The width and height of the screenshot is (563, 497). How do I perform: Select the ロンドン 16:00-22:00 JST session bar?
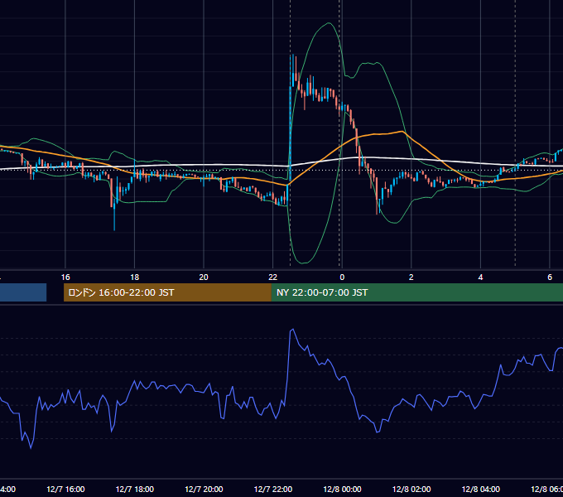coord(167,292)
